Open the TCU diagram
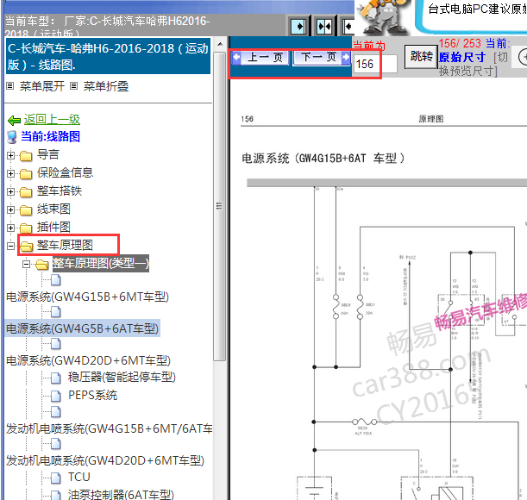Screen dimensions: 527x500 tap(79, 477)
